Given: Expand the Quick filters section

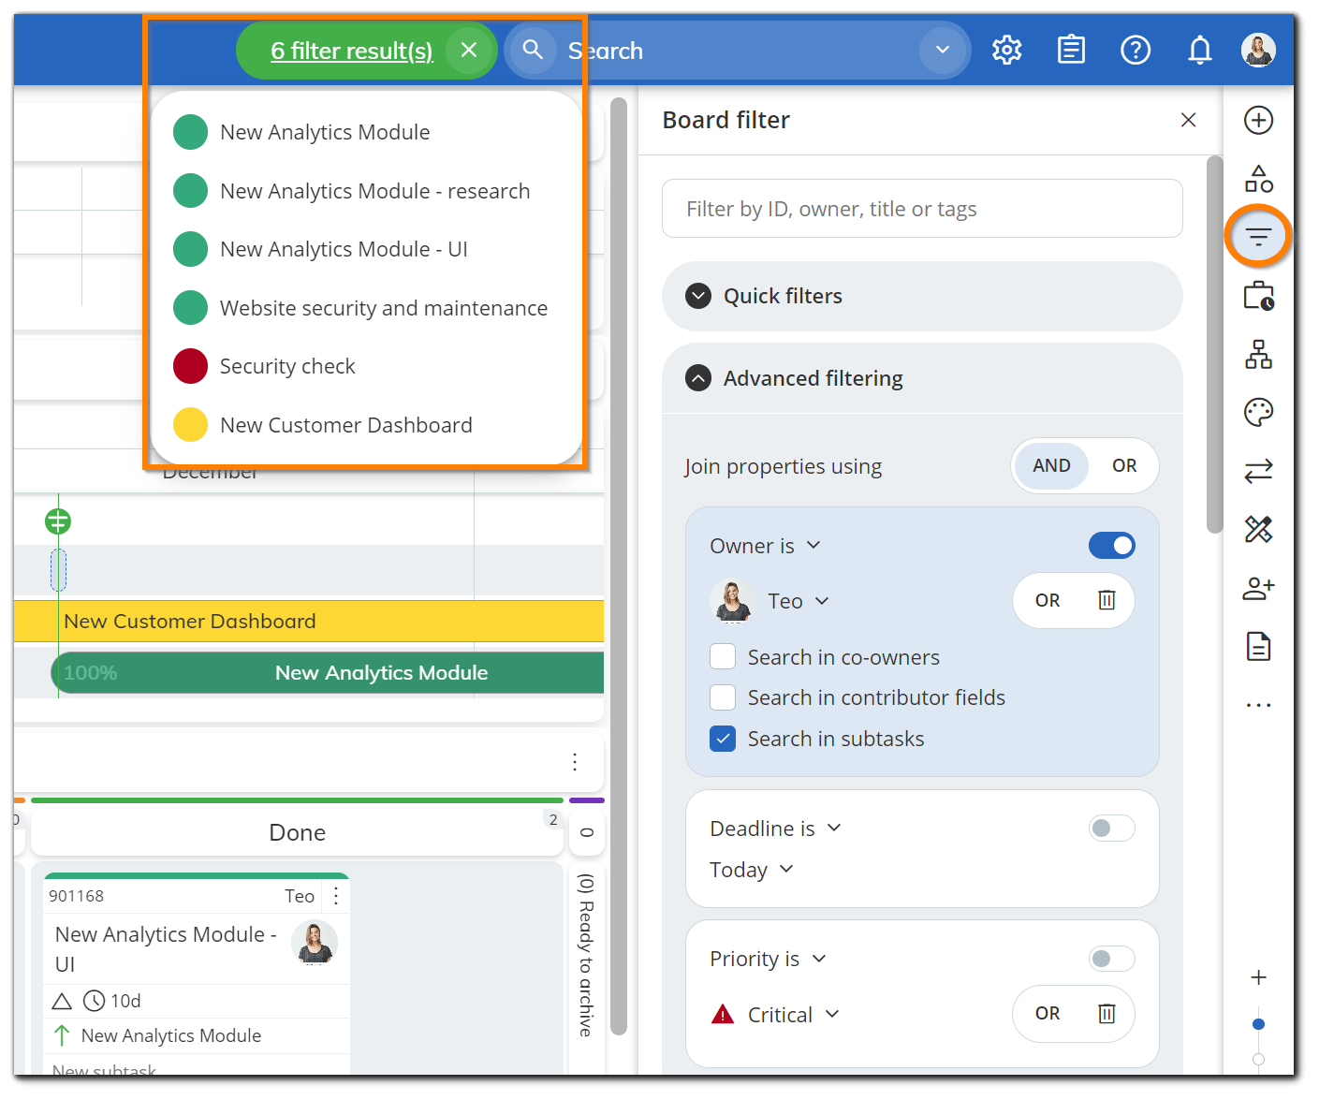Looking at the screenshot, I should tap(697, 296).
